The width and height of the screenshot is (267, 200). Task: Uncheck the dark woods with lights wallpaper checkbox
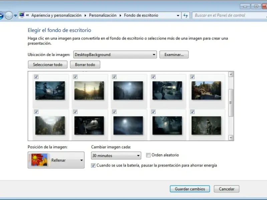(153, 112)
